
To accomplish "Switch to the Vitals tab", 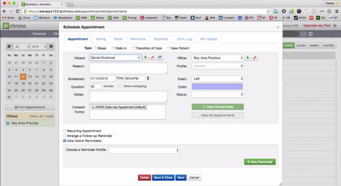I will click(118, 39).
